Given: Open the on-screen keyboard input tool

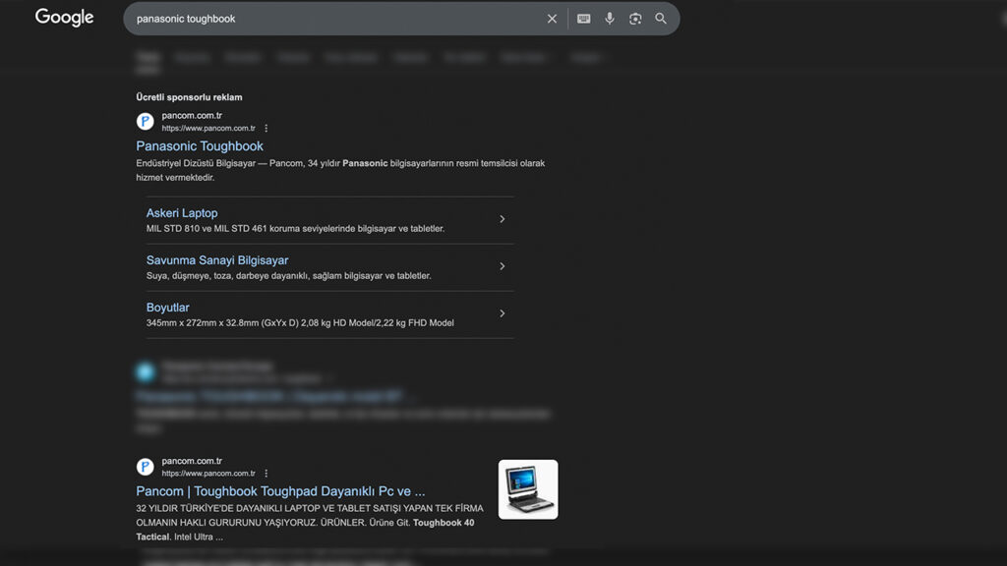Looking at the screenshot, I should 583,19.
